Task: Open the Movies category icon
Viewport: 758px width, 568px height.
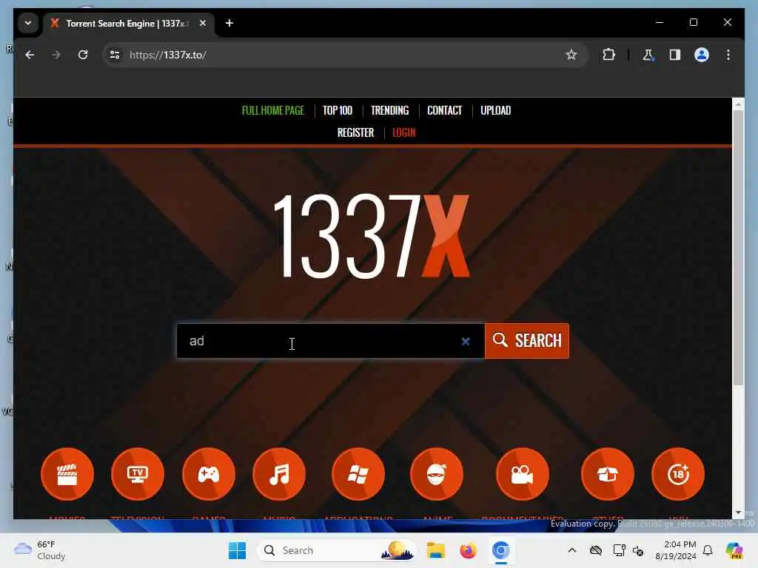Action: [67, 474]
